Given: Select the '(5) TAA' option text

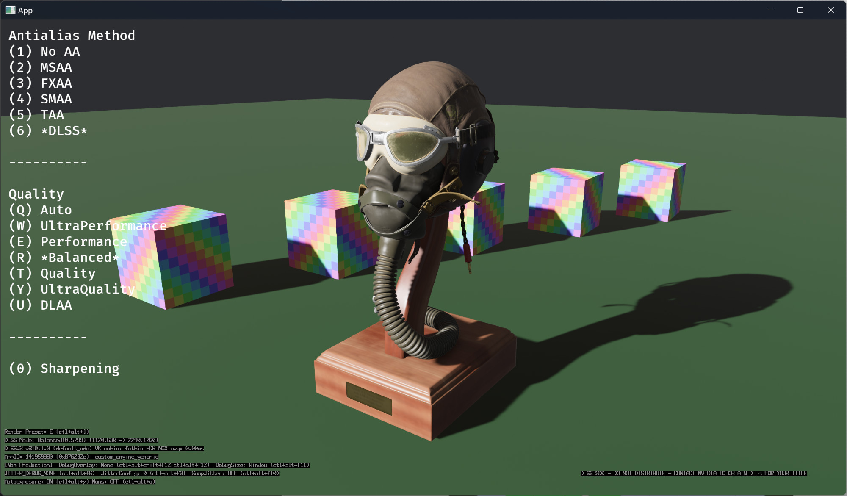Looking at the screenshot, I should coord(37,115).
